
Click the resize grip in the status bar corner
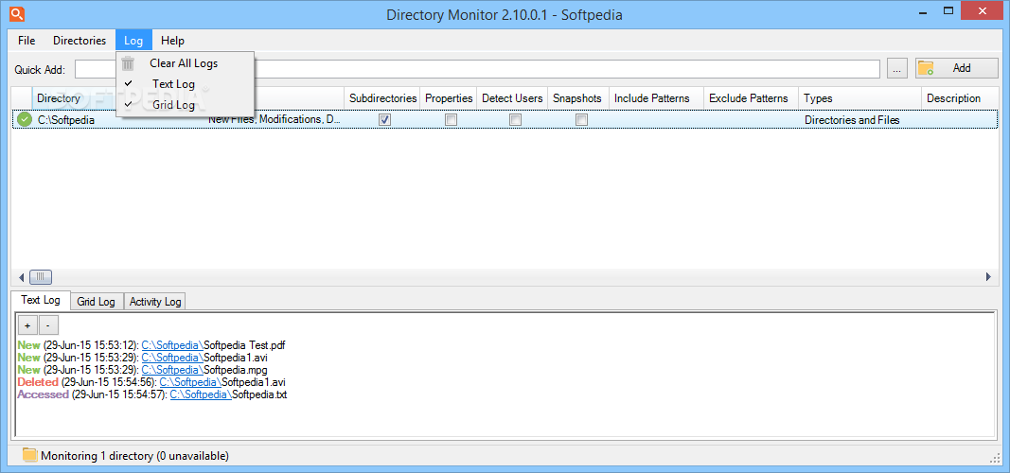click(x=994, y=458)
